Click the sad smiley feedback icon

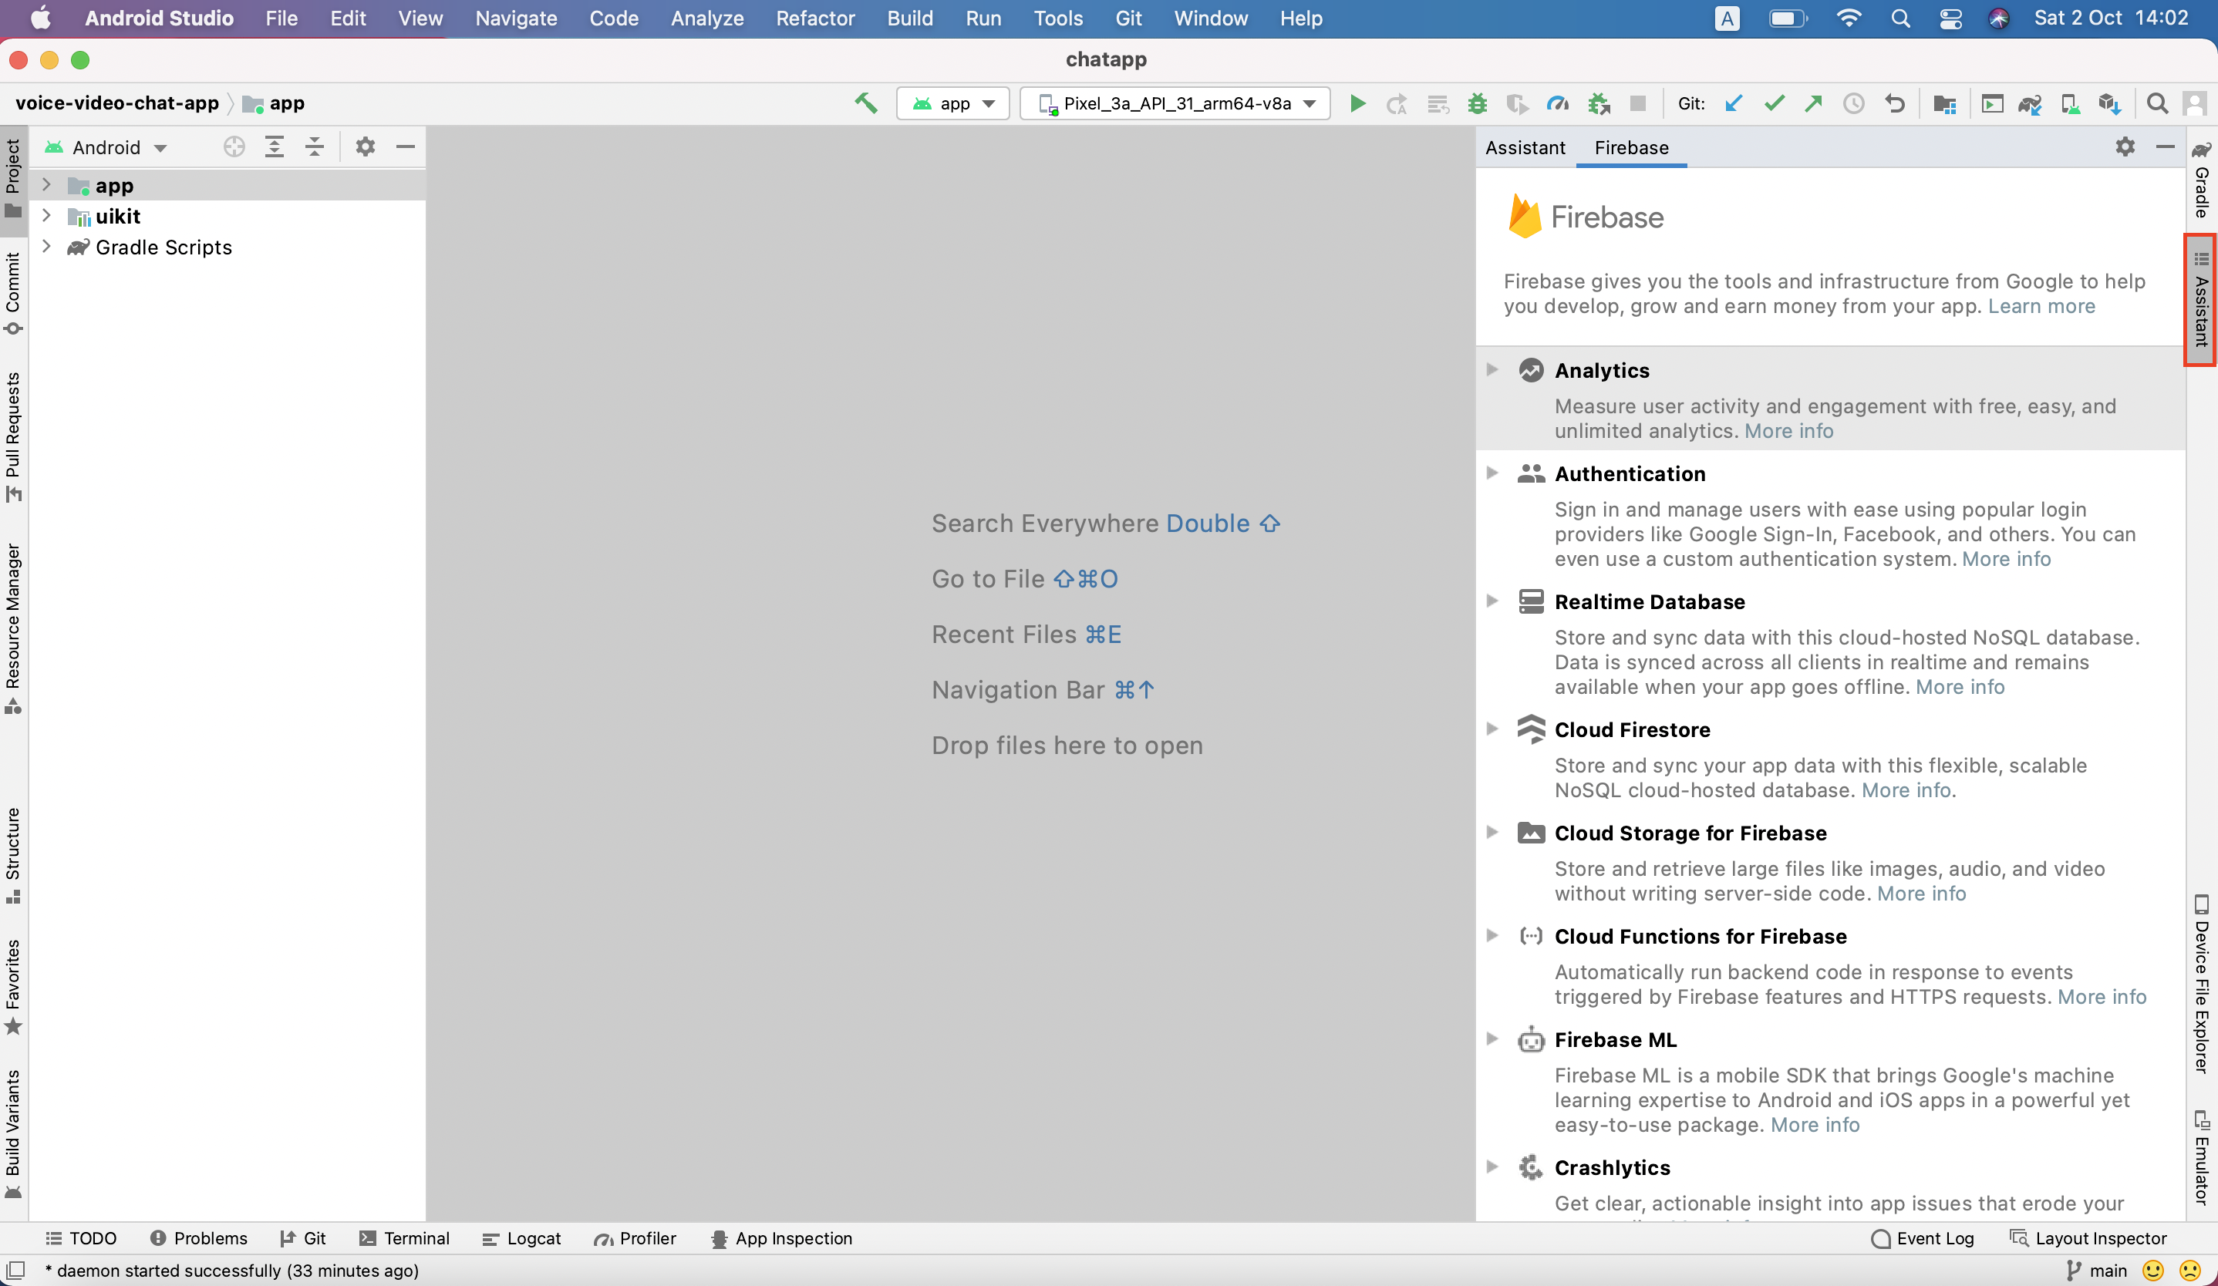(x=2189, y=1270)
